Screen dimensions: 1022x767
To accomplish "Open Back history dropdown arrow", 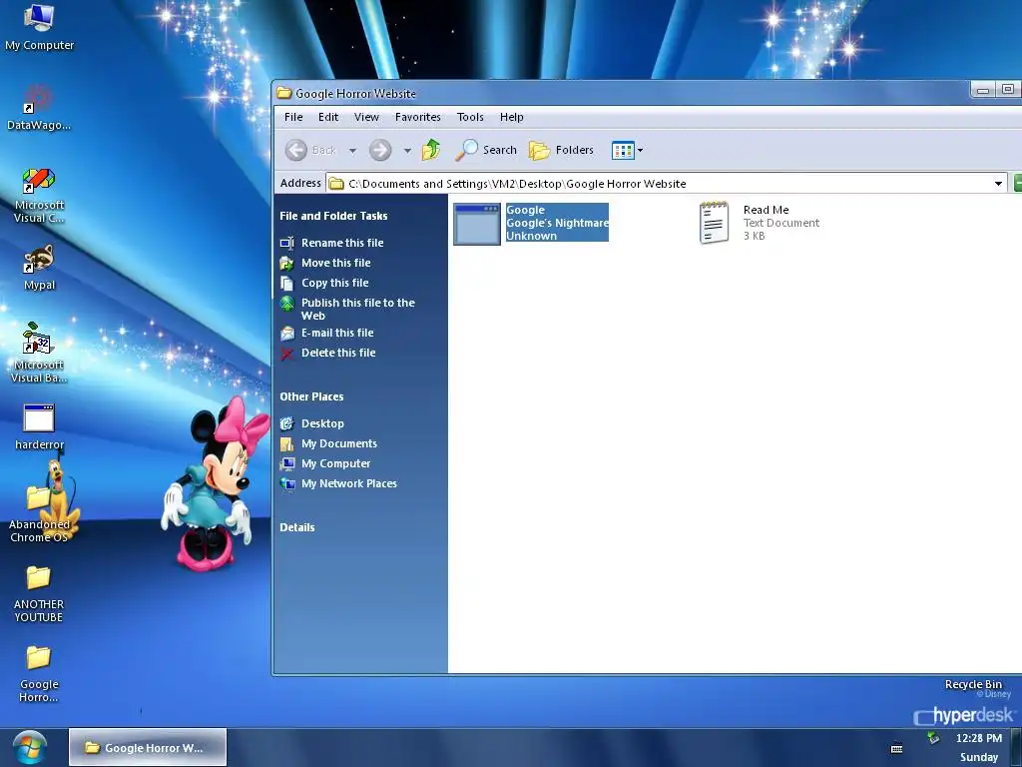I will click(352, 151).
